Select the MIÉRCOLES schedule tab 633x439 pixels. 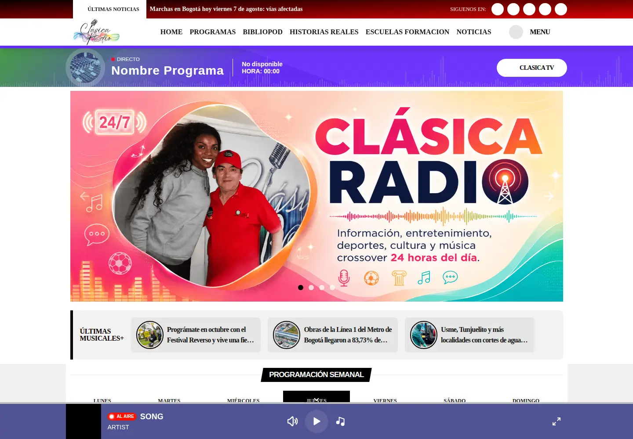[244, 400]
